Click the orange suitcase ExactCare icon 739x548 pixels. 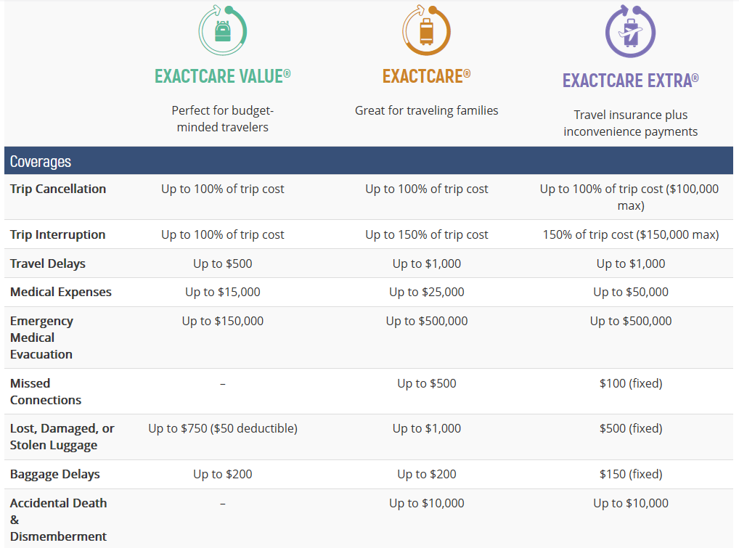427,30
